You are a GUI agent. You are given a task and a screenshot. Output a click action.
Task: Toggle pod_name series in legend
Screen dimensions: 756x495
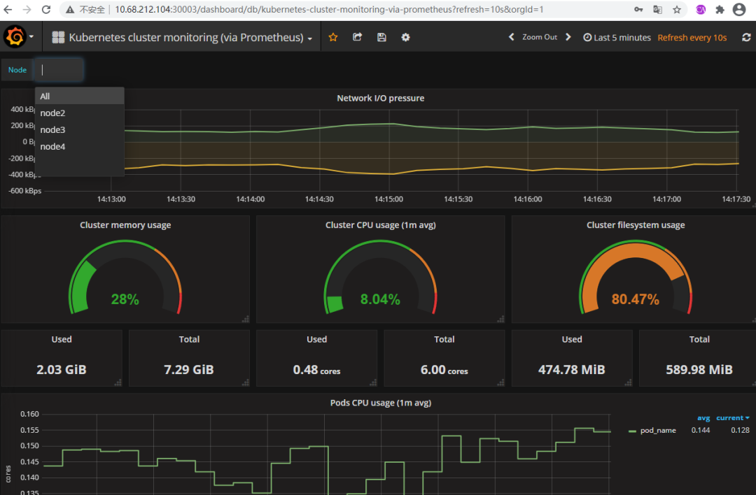pyautogui.click(x=657, y=431)
